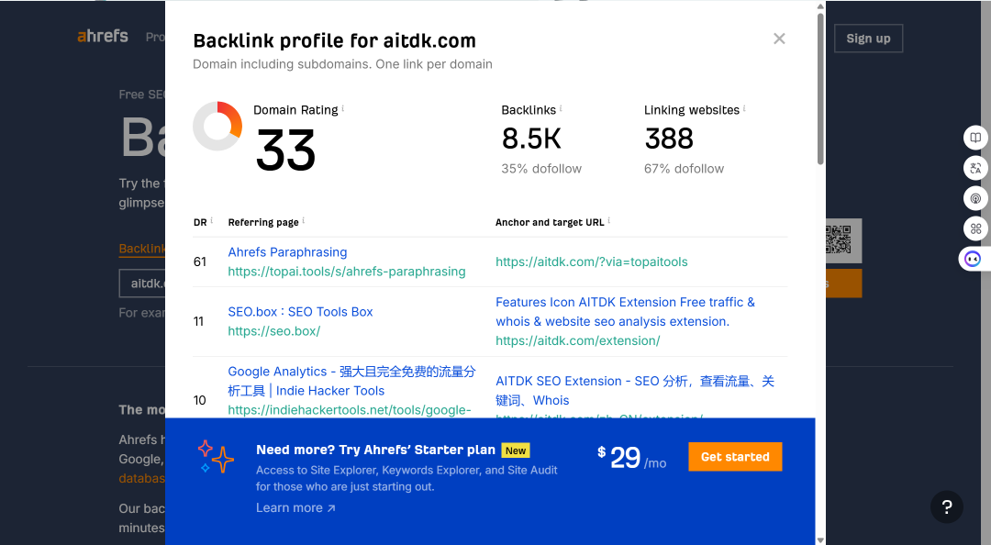Image resolution: width=991 pixels, height=545 pixels.
Task: Click the DR column info icon
Action: pos(211,220)
